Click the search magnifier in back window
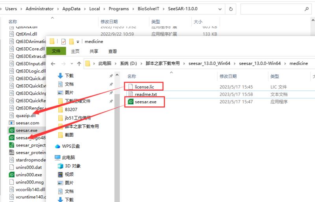This screenshot has height=202, width=315. coord(307,9)
